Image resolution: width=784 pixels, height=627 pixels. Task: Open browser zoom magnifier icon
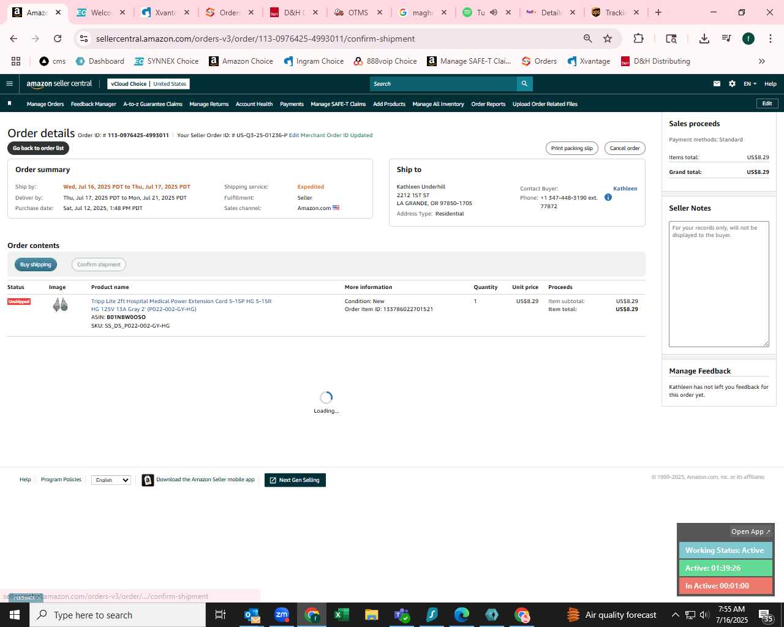(588, 39)
